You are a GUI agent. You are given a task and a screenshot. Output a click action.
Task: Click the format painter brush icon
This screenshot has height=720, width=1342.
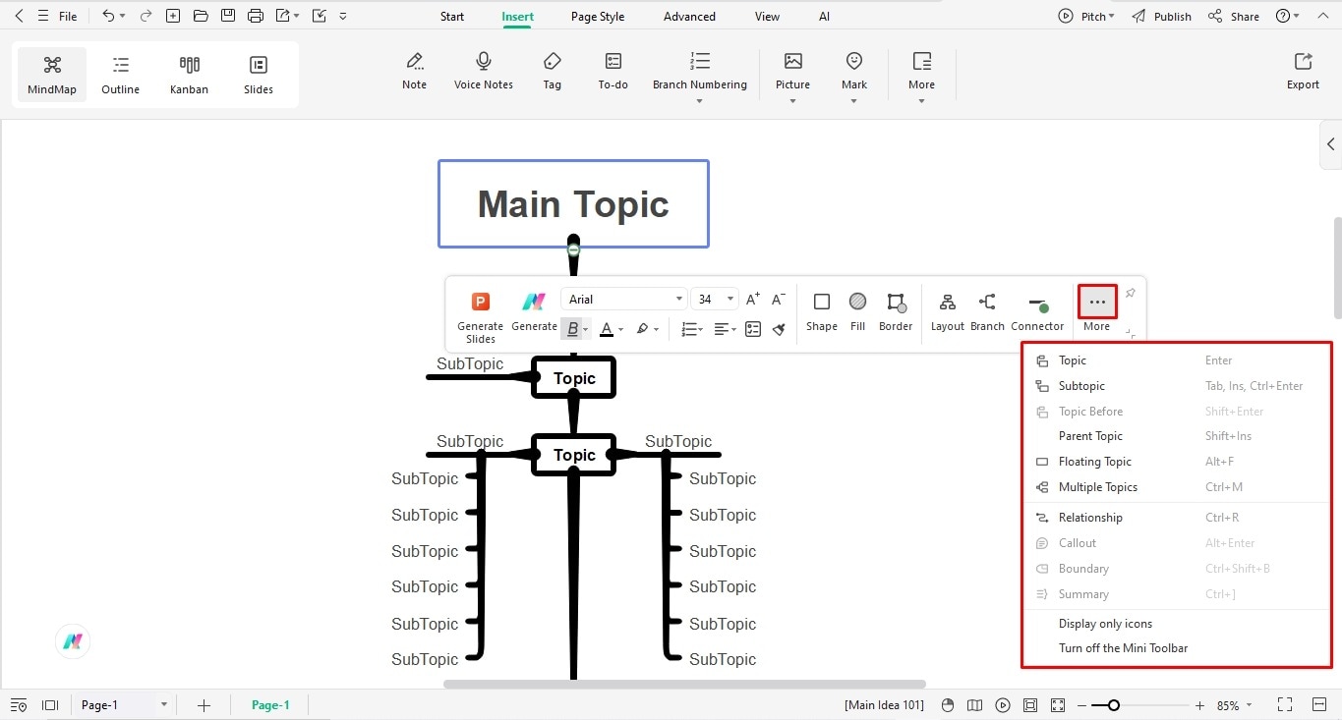(x=779, y=329)
